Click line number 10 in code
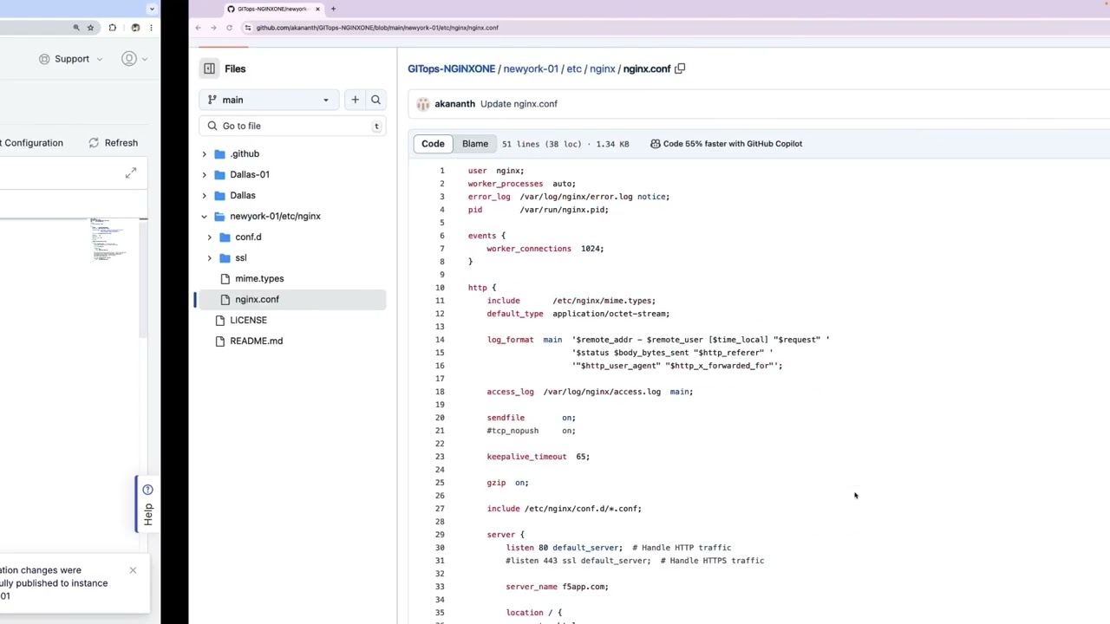The height and width of the screenshot is (624, 1110). coord(440,288)
